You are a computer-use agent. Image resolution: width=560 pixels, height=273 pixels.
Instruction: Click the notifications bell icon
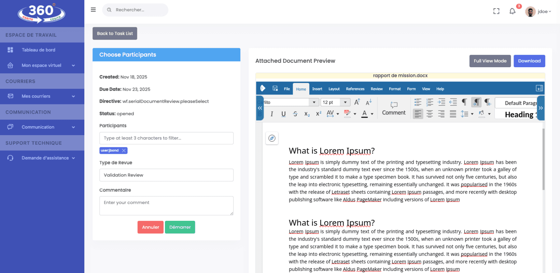pos(512,11)
